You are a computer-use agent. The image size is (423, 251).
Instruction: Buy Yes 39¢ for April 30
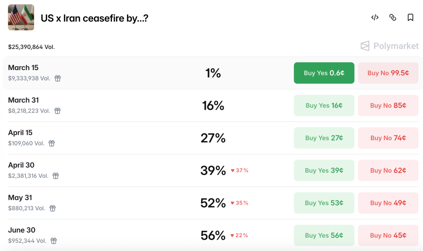(324, 170)
